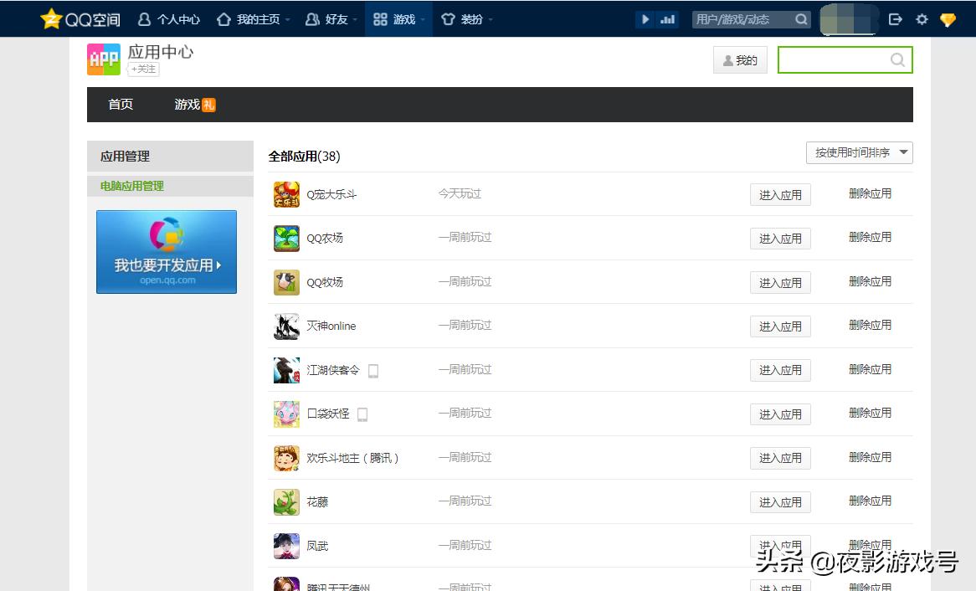Click the mobile phone icon beside 口袋妖怪
Viewport: 976px width, 591px height.
tap(362, 414)
